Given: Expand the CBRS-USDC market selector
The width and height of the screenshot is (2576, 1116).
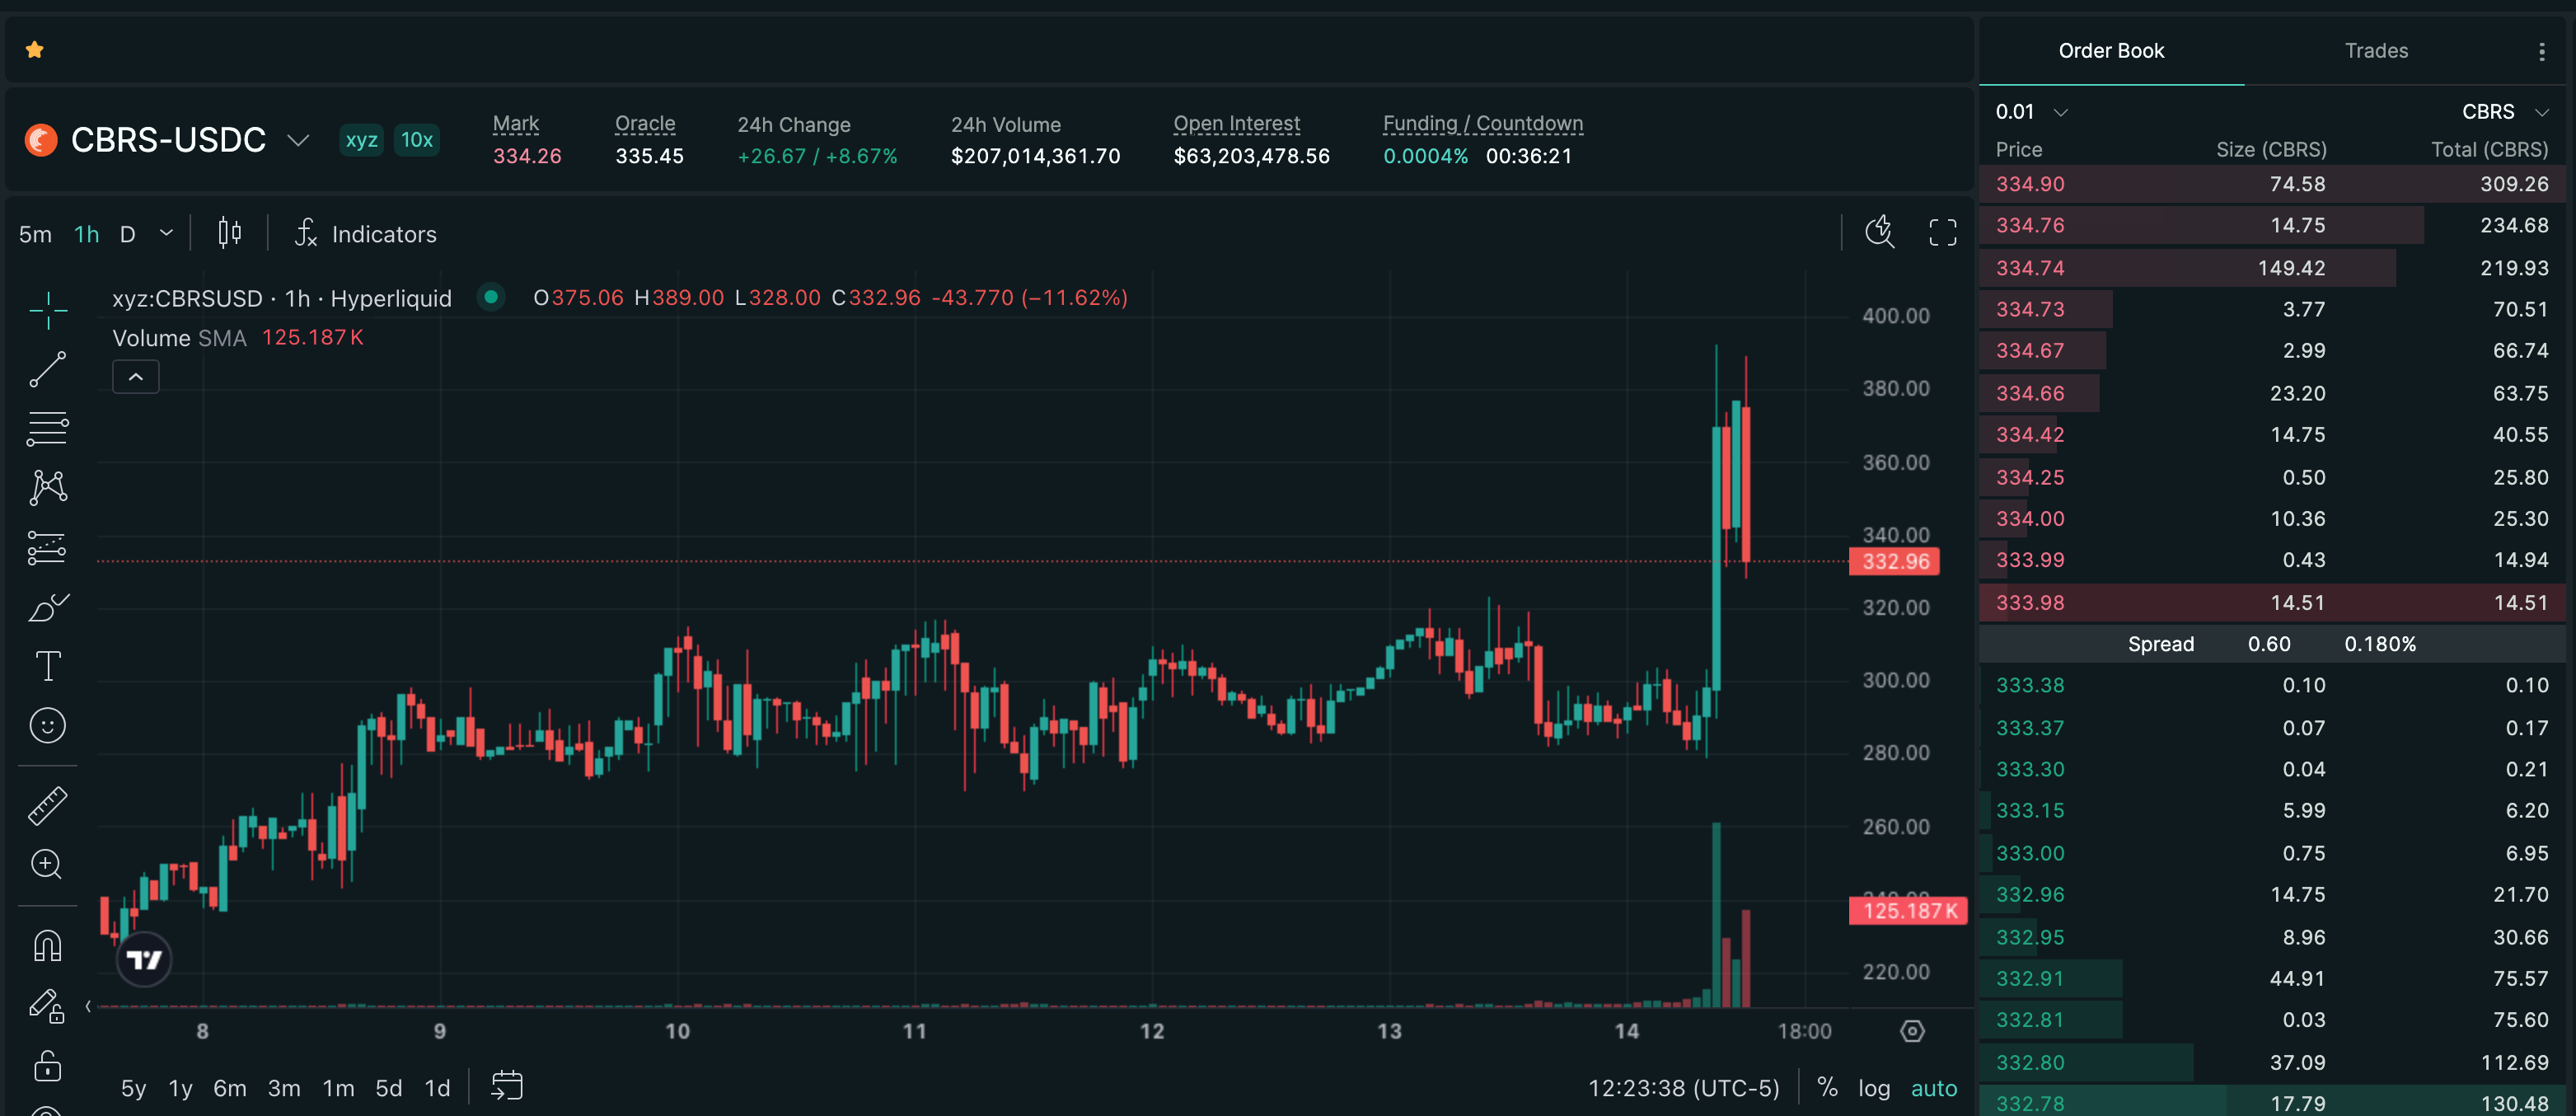Looking at the screenshot, I should [x=298, y=140].
